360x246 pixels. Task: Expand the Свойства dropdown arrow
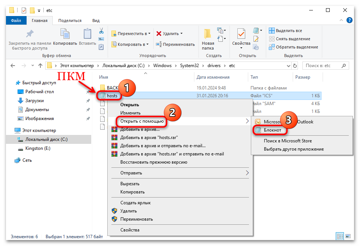click(x=241, y=48)
